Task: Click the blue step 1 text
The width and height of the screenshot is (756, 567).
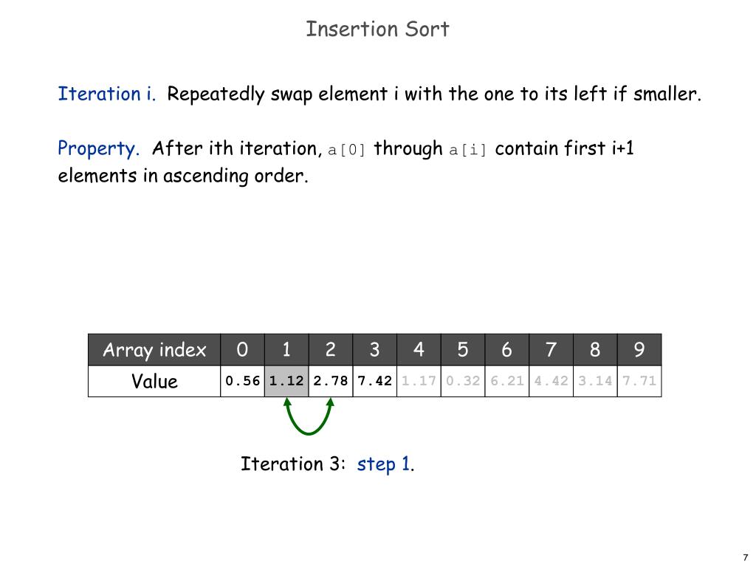Action: [383, 464]
